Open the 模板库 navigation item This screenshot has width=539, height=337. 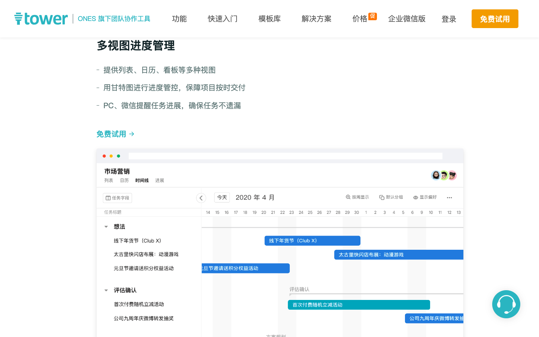tap(269, 19)
